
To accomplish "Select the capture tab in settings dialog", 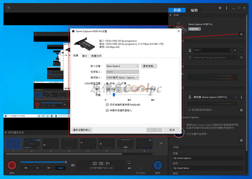I will coord(76,56).
